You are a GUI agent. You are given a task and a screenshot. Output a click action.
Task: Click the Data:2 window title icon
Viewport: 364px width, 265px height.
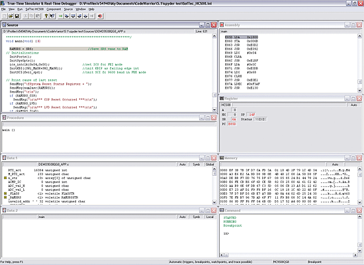tap(4, 210)
